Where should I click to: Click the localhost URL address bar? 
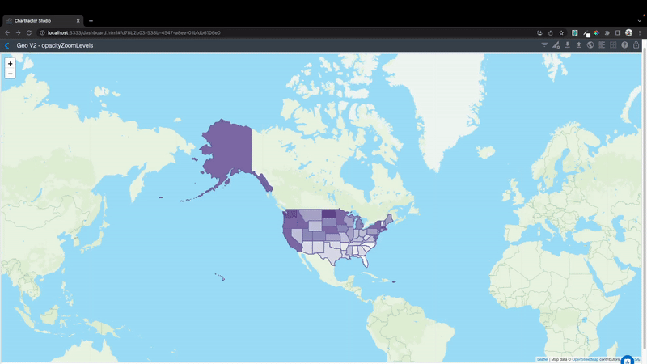(x=133, y=32)
